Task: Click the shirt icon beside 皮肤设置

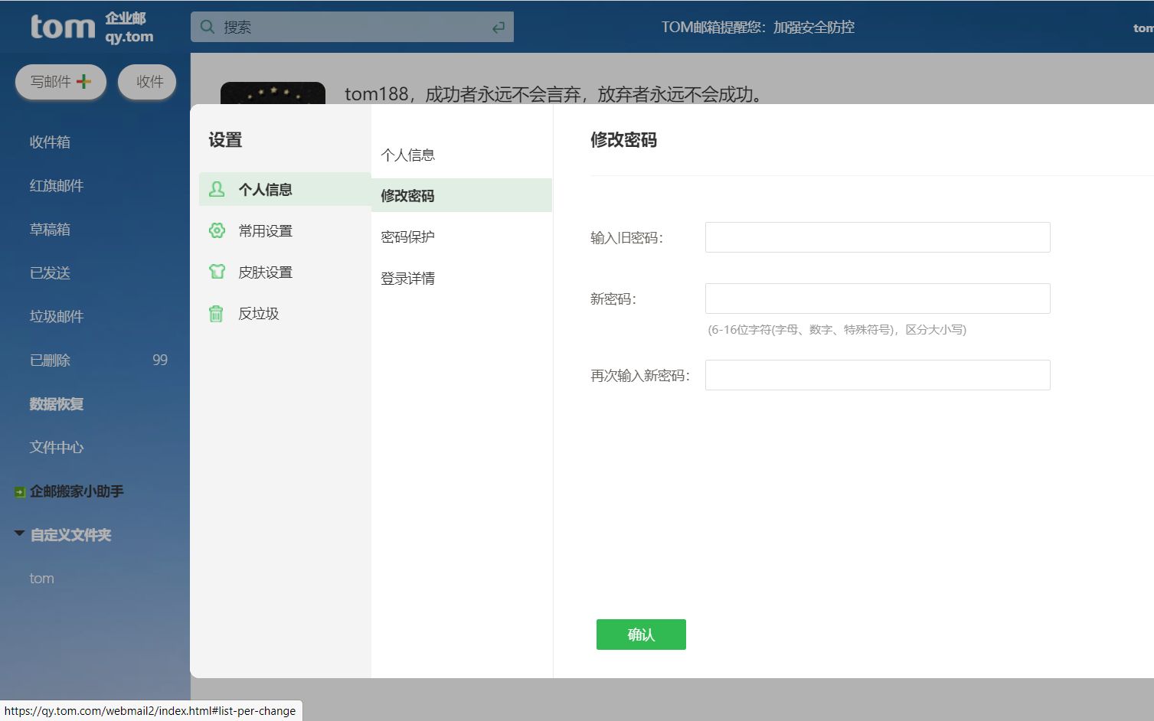Action: point(217,271)
